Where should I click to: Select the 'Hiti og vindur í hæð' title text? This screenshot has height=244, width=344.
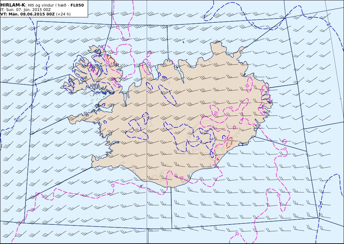tap(47, 5)
